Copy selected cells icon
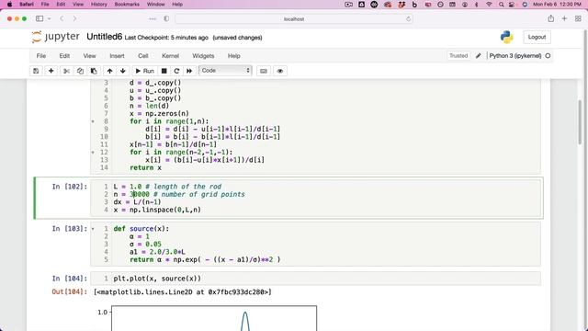 click(x=80, y=71)
